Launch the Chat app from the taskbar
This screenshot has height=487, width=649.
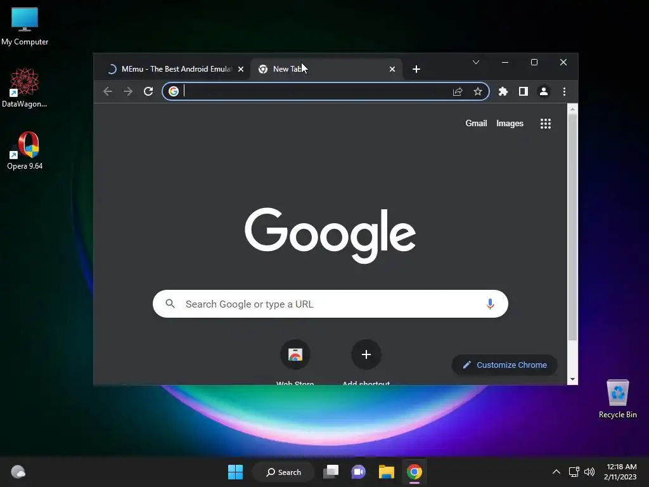pyautogui.click(x=359, y=472)
